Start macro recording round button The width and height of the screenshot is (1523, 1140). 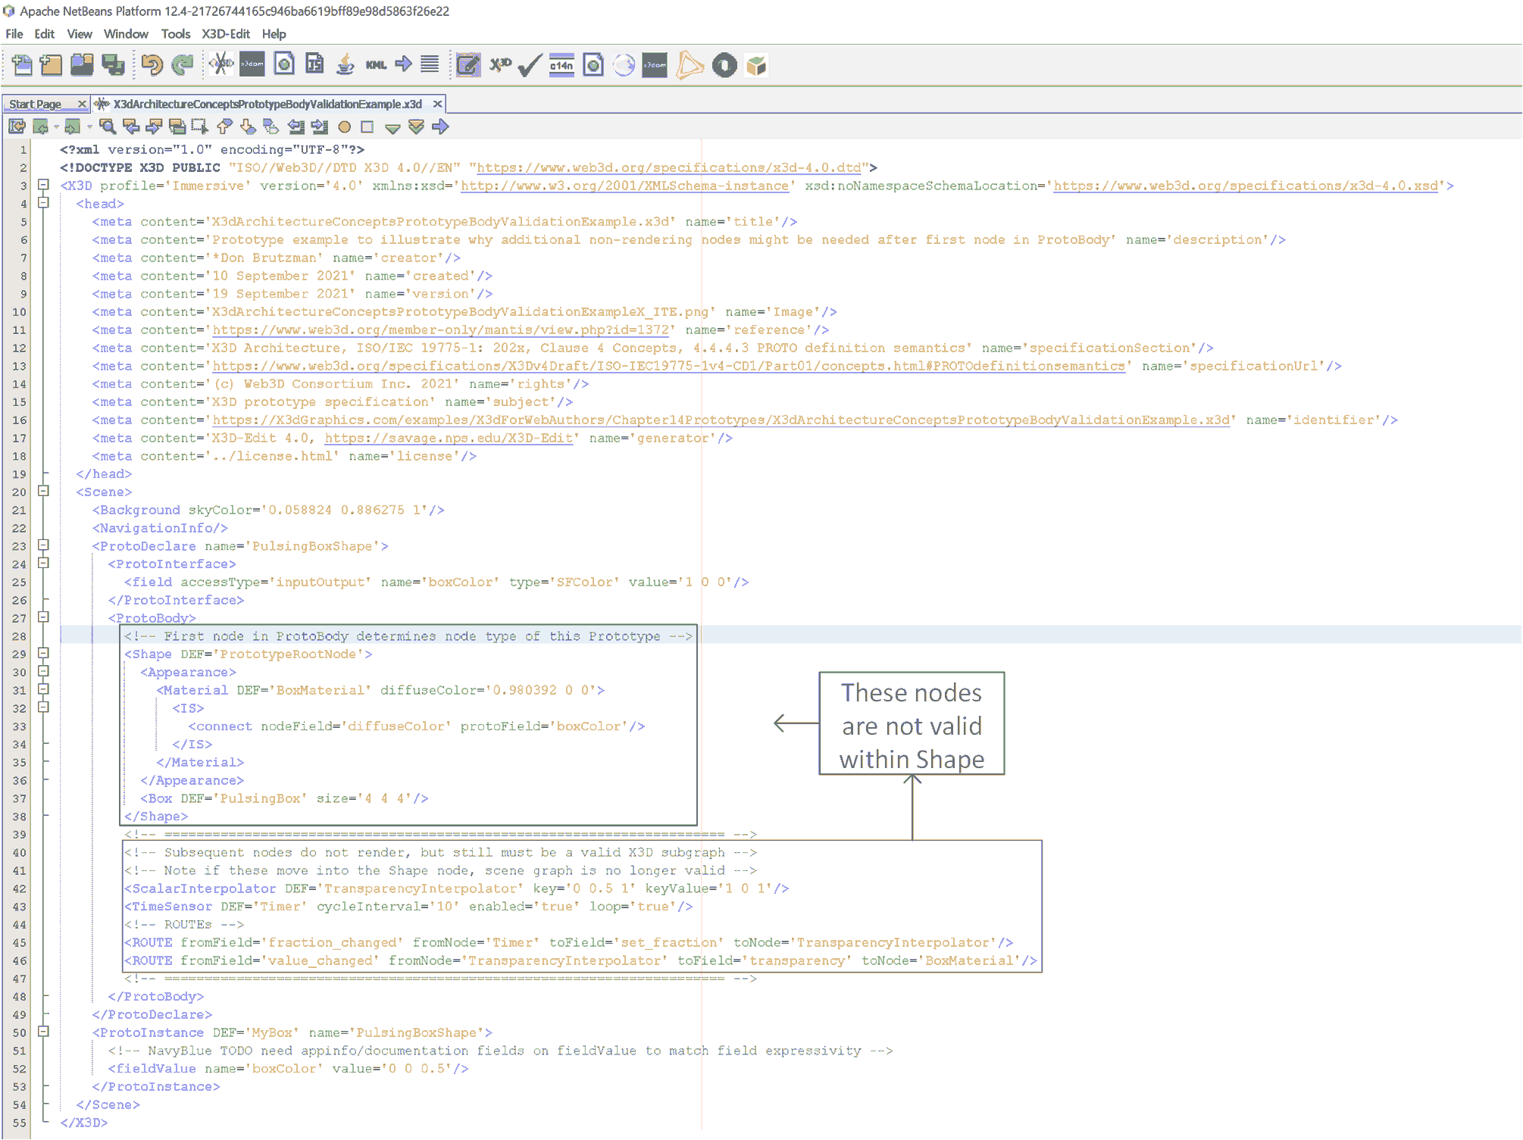tap(344, 127)
